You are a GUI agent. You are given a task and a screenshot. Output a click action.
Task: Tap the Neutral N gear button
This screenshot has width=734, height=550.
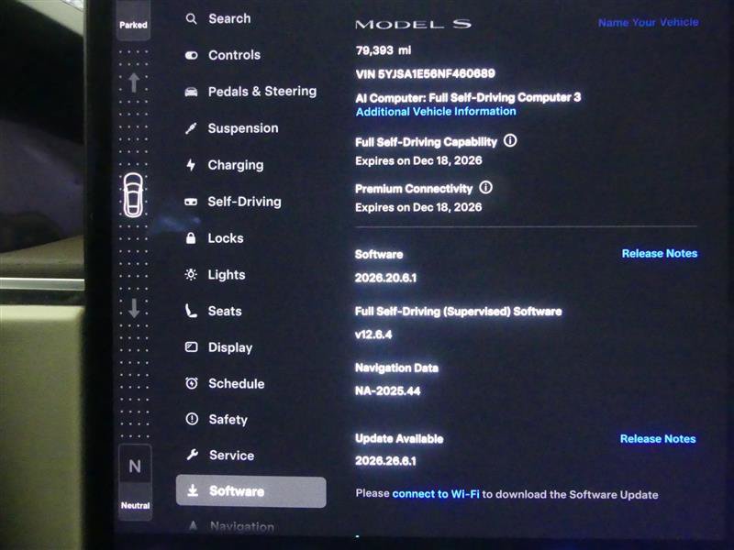point(135,483)
